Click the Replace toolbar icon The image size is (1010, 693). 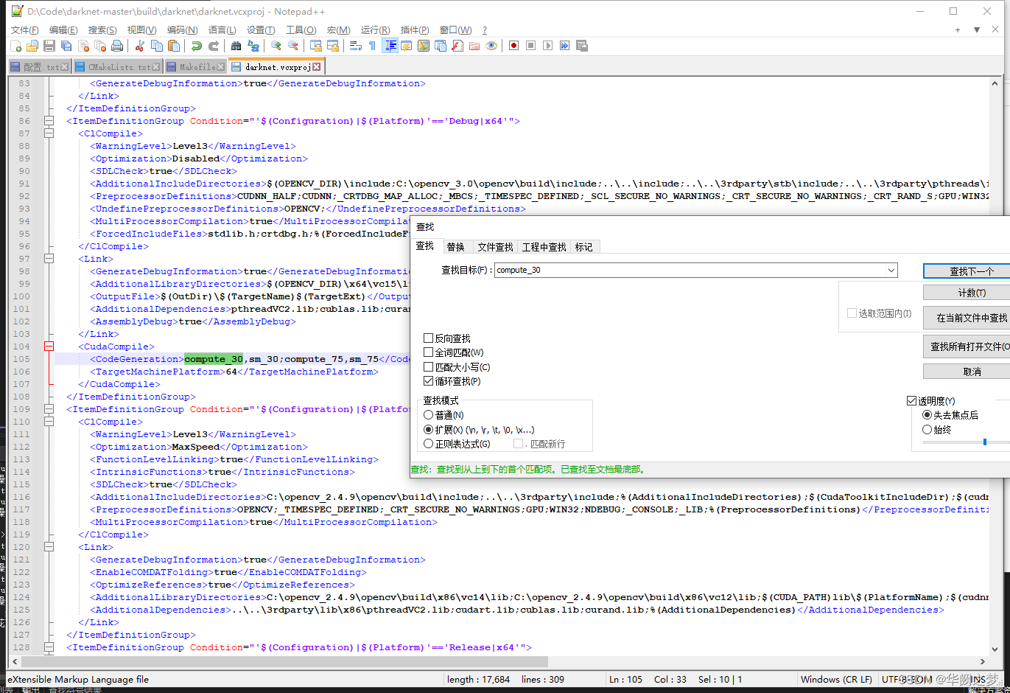pyautogui.click(x=253, y=46)
